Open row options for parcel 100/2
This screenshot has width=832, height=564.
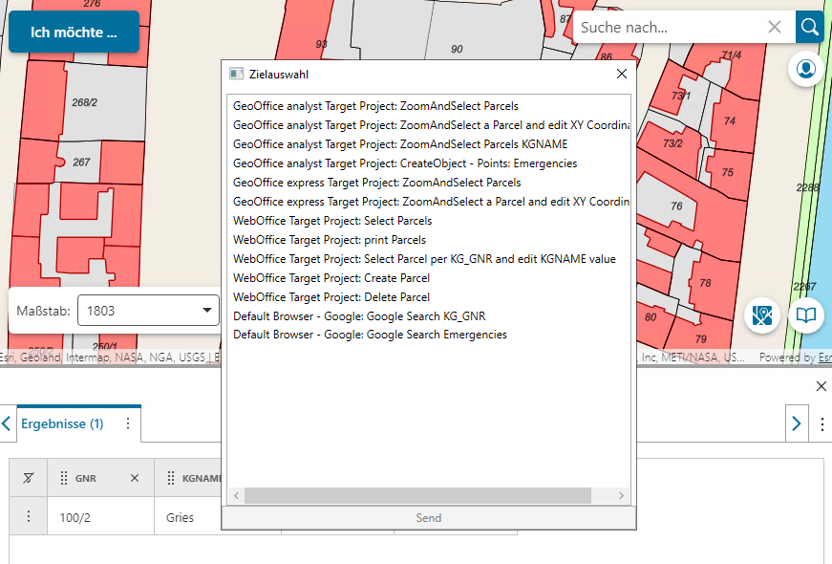(x=28, y=516)
